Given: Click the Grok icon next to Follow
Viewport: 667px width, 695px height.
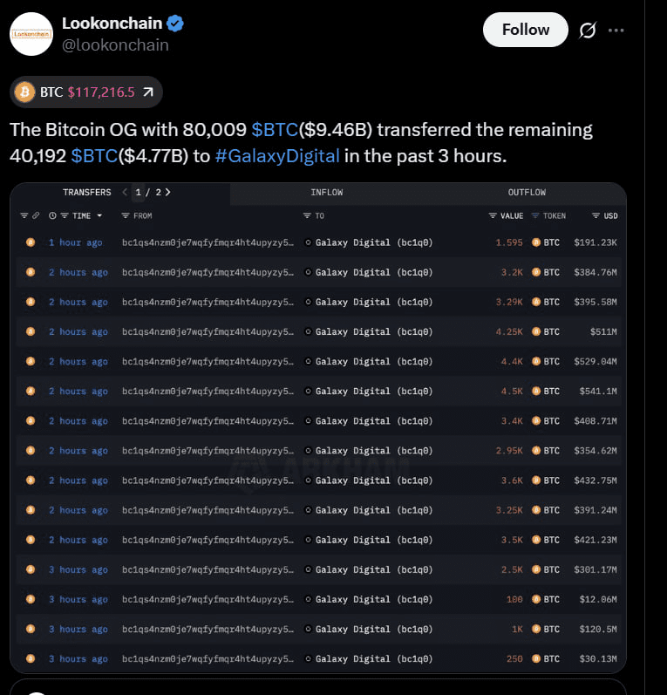Looking at the screenshot, I should (x=588, y=31).
